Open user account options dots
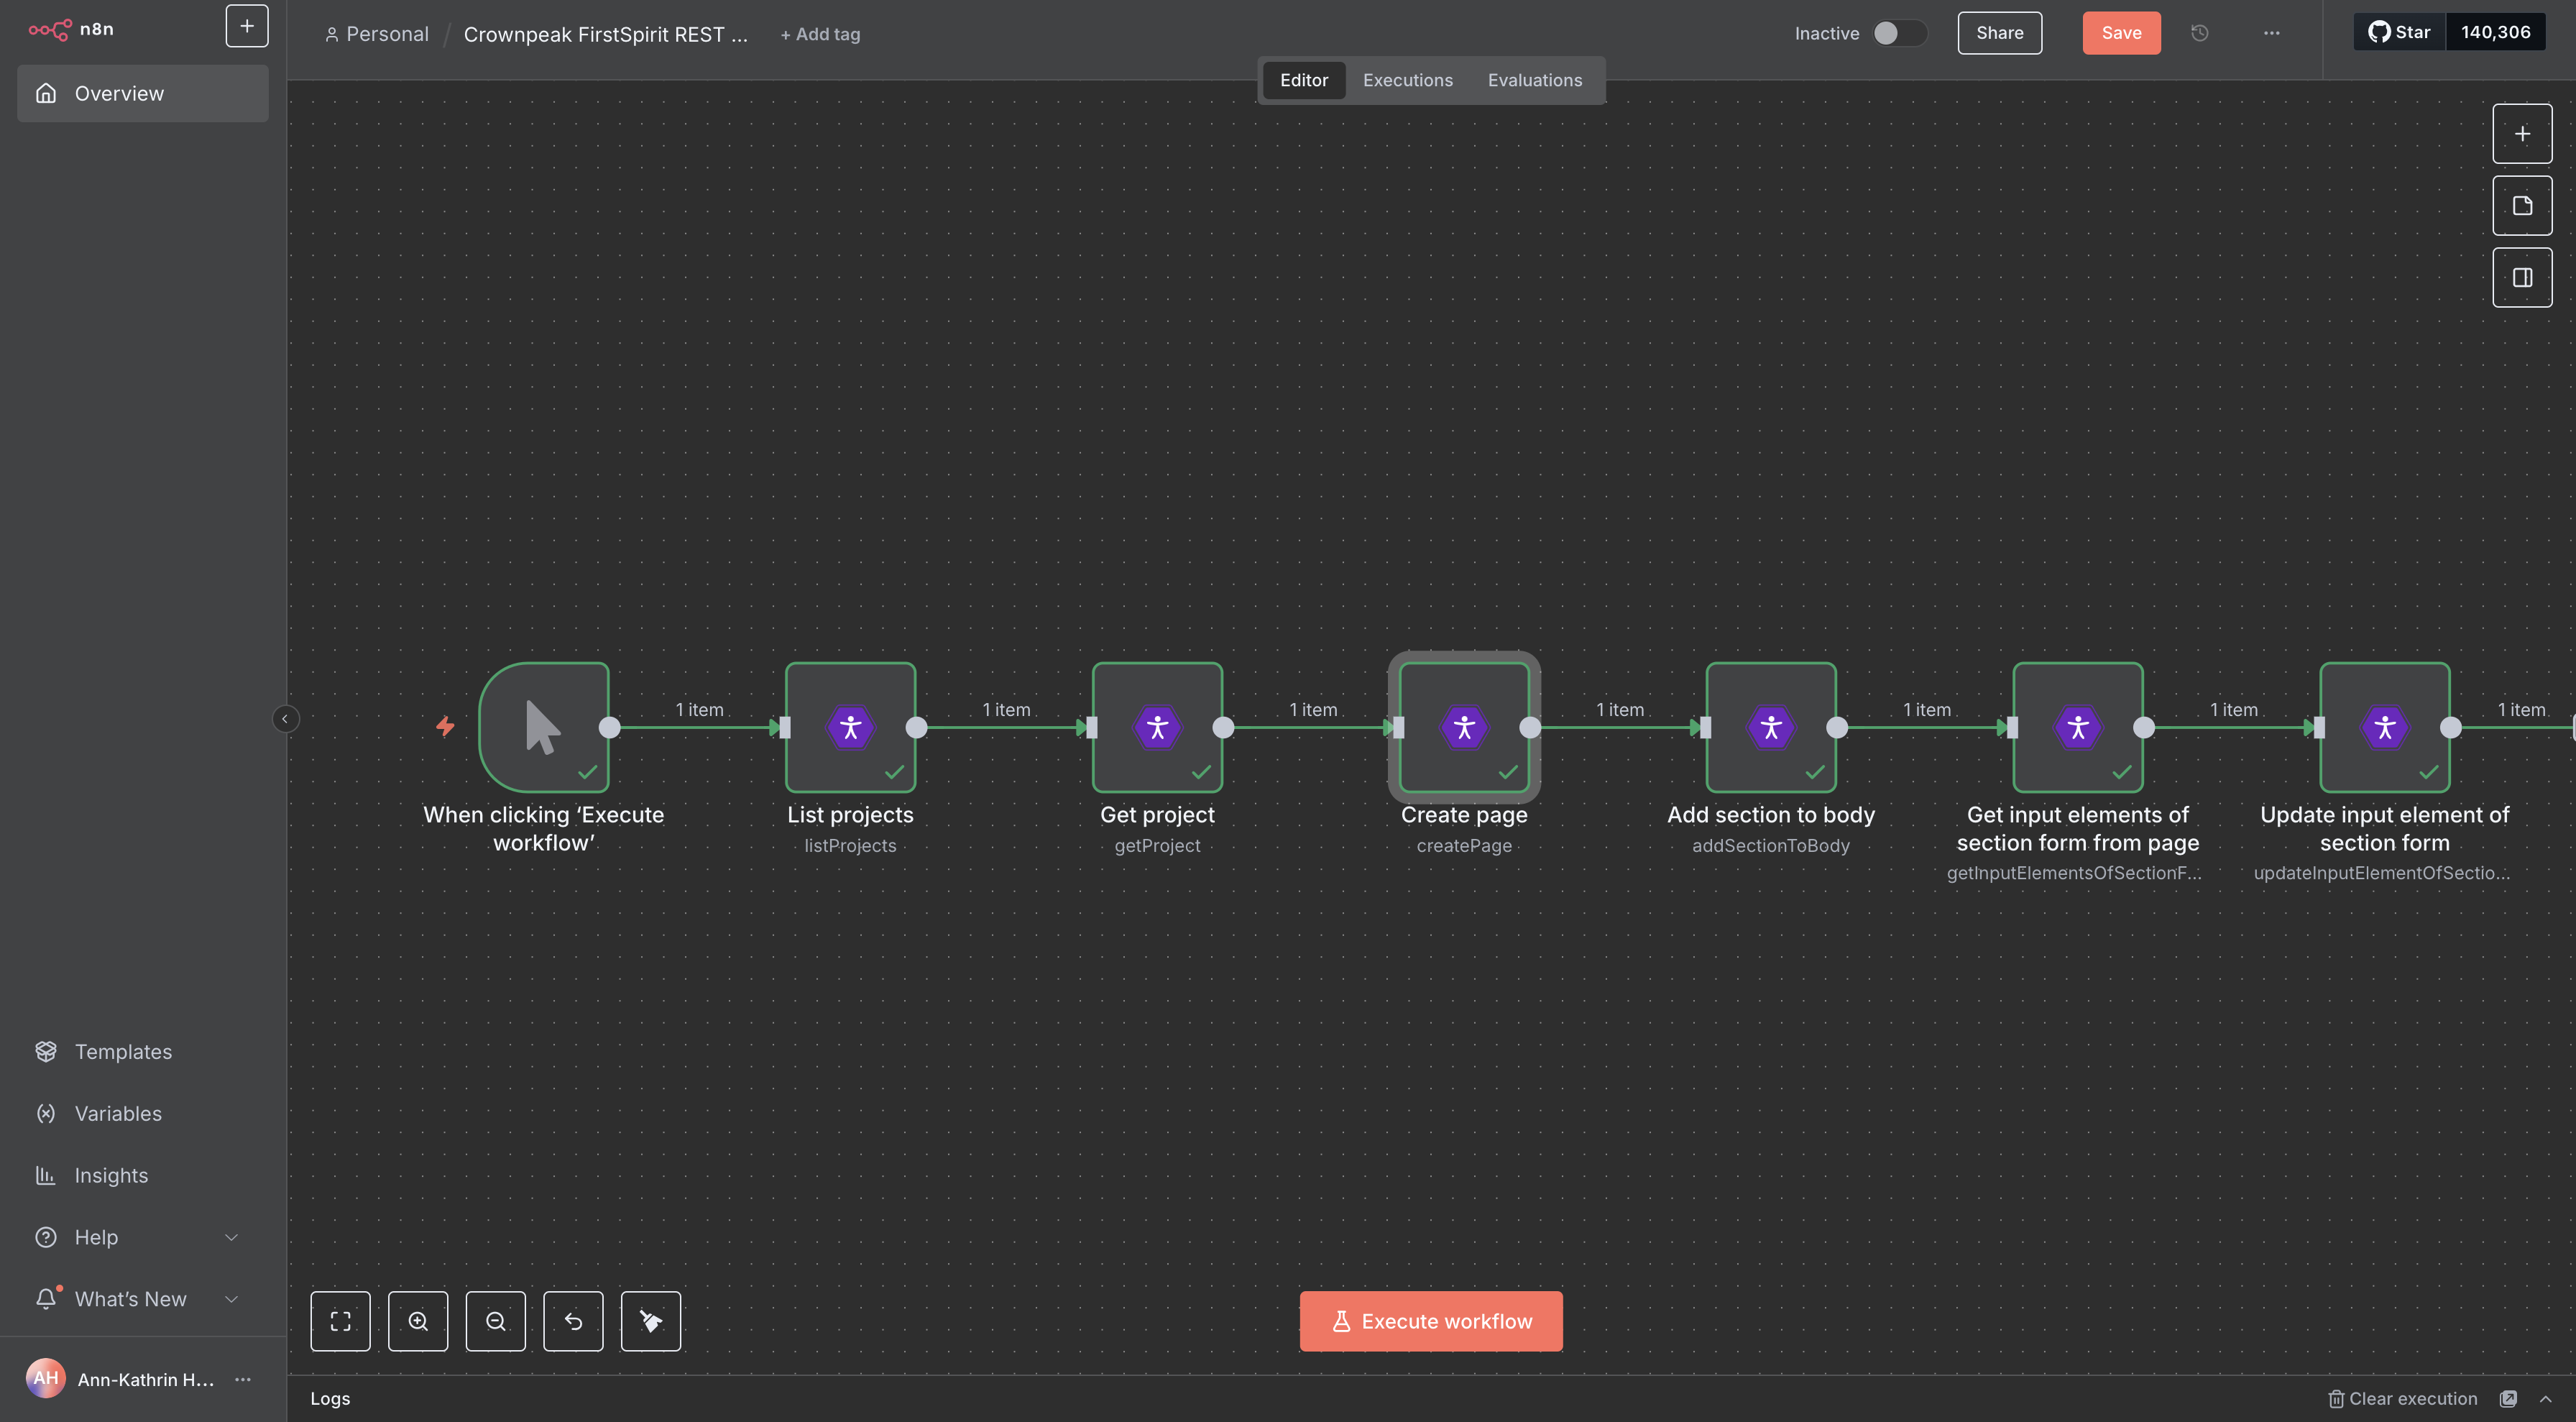This screenshot has width=2576, height=1422. (x=243, y=1379)
